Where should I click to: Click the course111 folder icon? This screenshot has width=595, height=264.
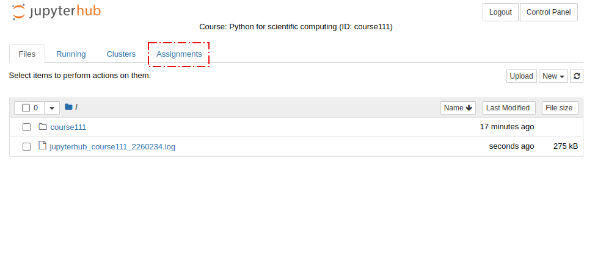(43, 126)
